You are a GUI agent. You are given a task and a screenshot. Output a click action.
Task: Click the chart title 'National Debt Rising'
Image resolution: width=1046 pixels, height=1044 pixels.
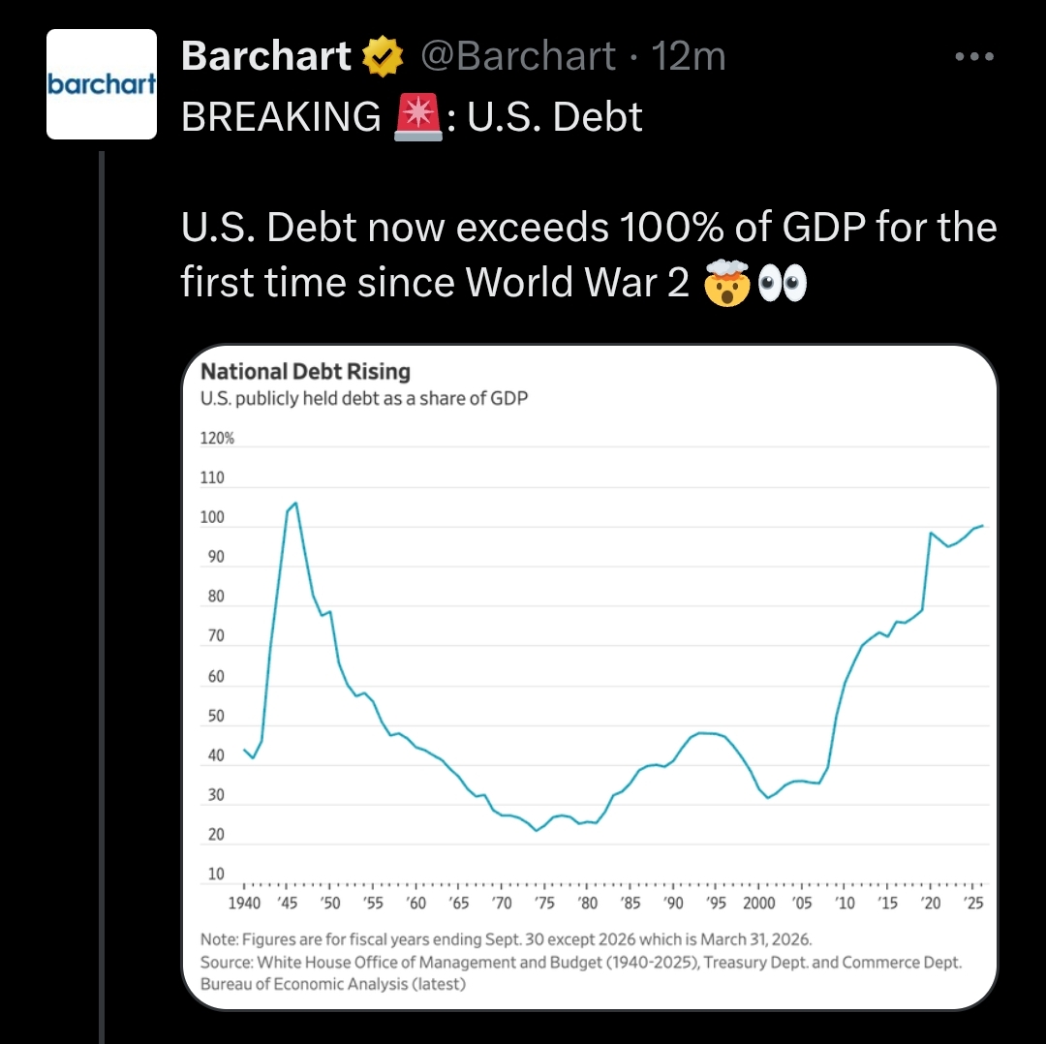point(305,372)
